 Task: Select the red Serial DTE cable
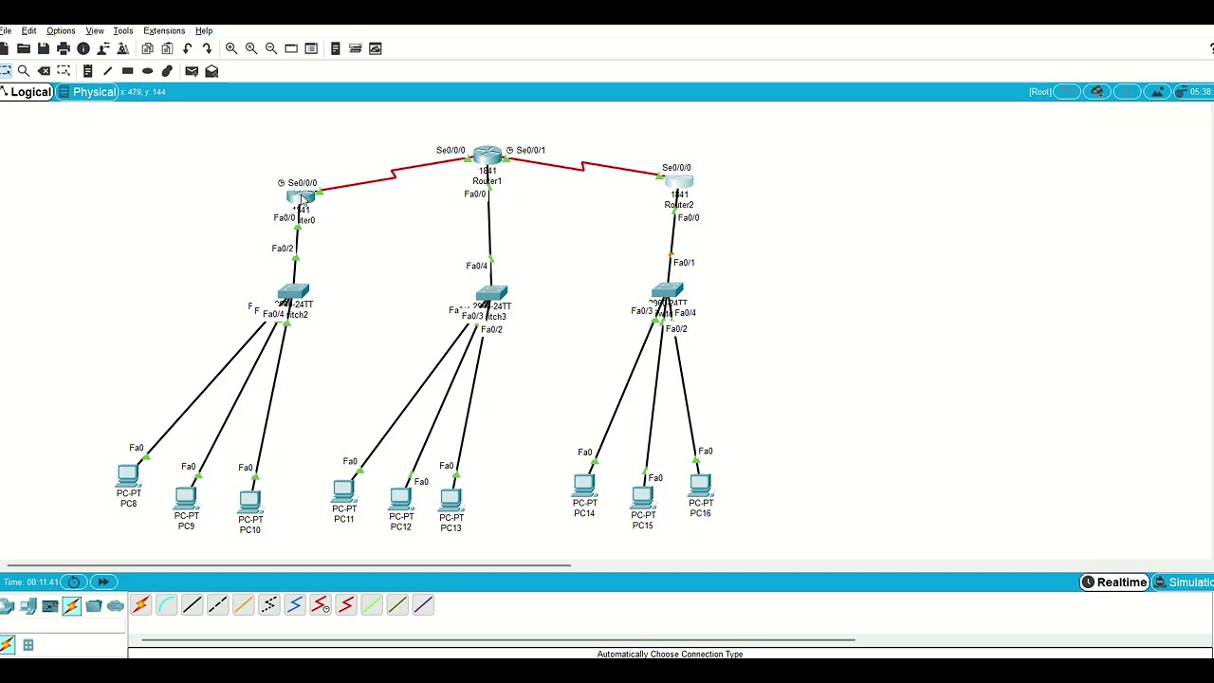345,605
